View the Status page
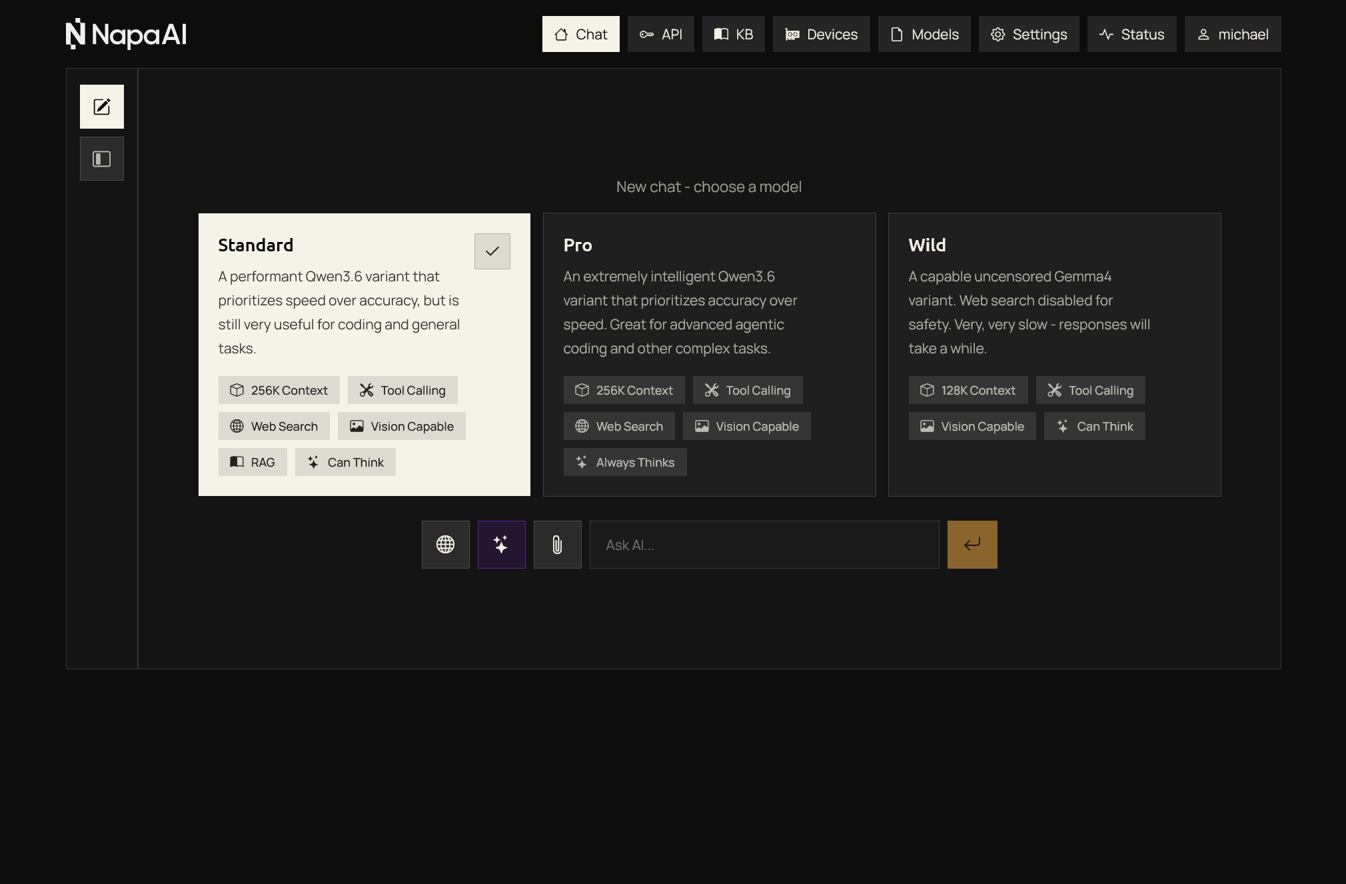The height and width of the screenshot is (884, 1346). (1132, 34)
